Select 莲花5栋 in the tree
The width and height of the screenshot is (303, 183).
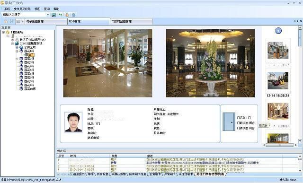(x=29, y=70)
